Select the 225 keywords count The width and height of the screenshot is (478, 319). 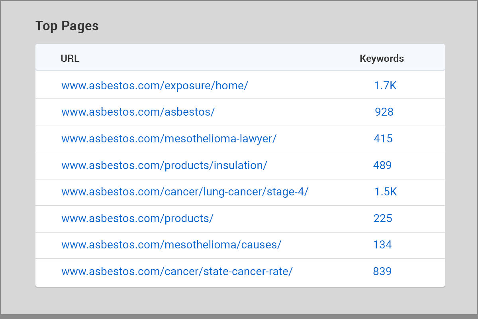(x=383, y=219)
